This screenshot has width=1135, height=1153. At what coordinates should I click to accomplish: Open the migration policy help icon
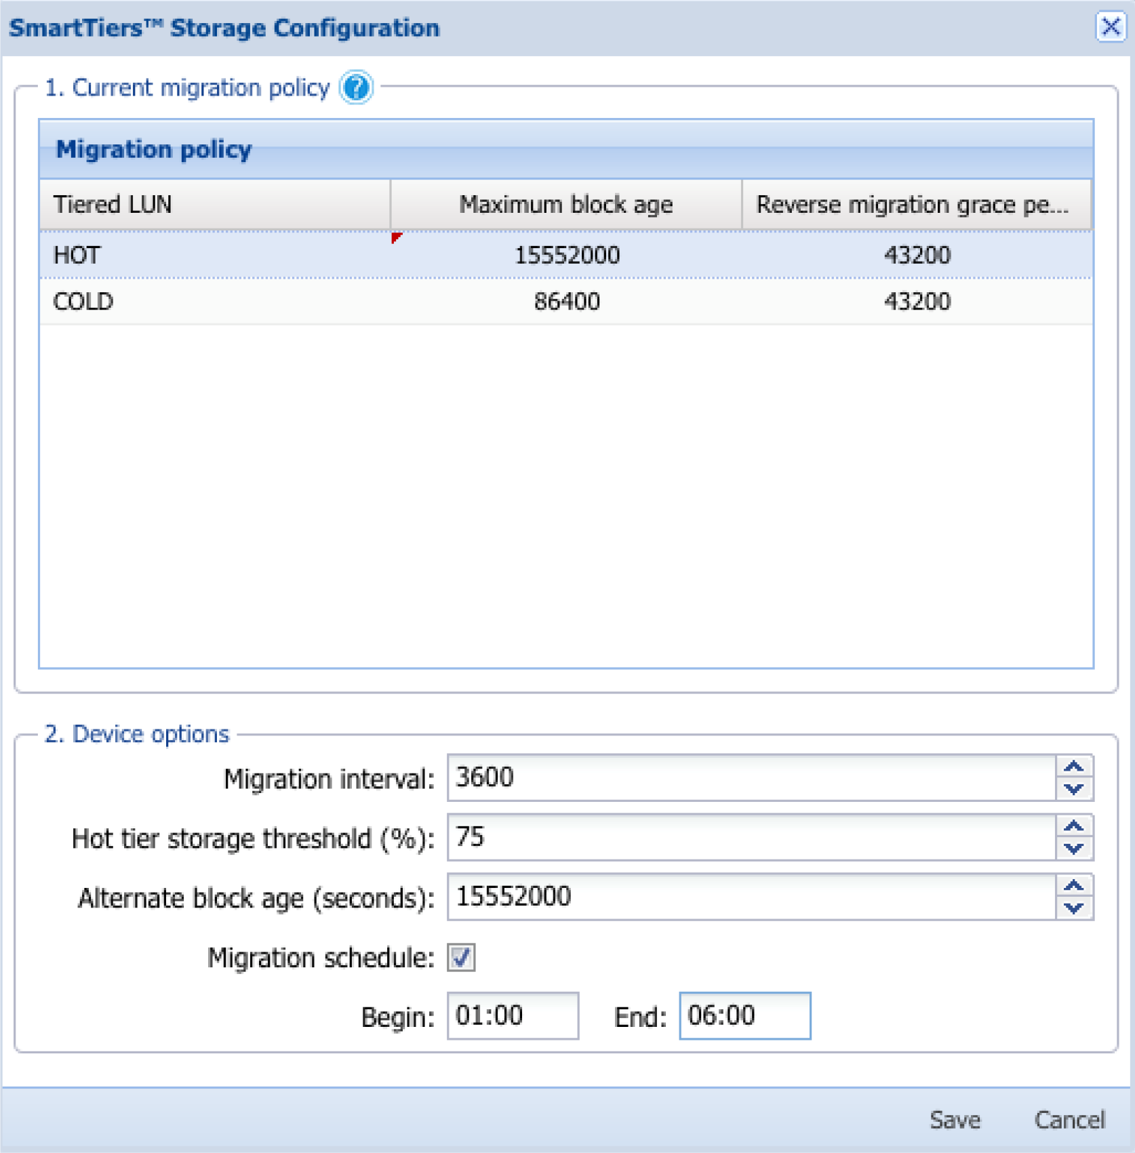[x=356, y=87]
